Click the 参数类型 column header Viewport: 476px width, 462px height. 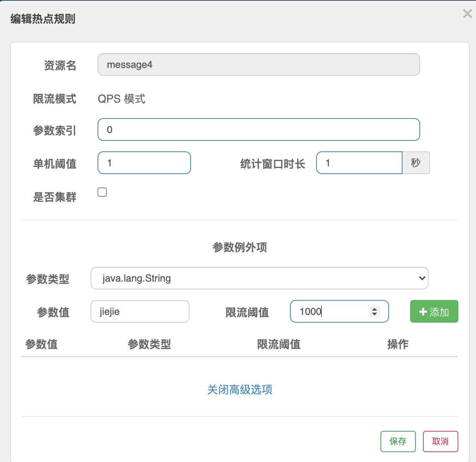pyautogui.click(x=149, y=344)
